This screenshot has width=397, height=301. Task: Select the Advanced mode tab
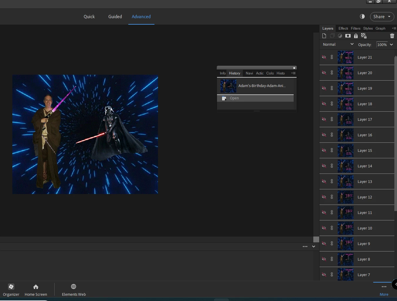[x=141, y=17]
